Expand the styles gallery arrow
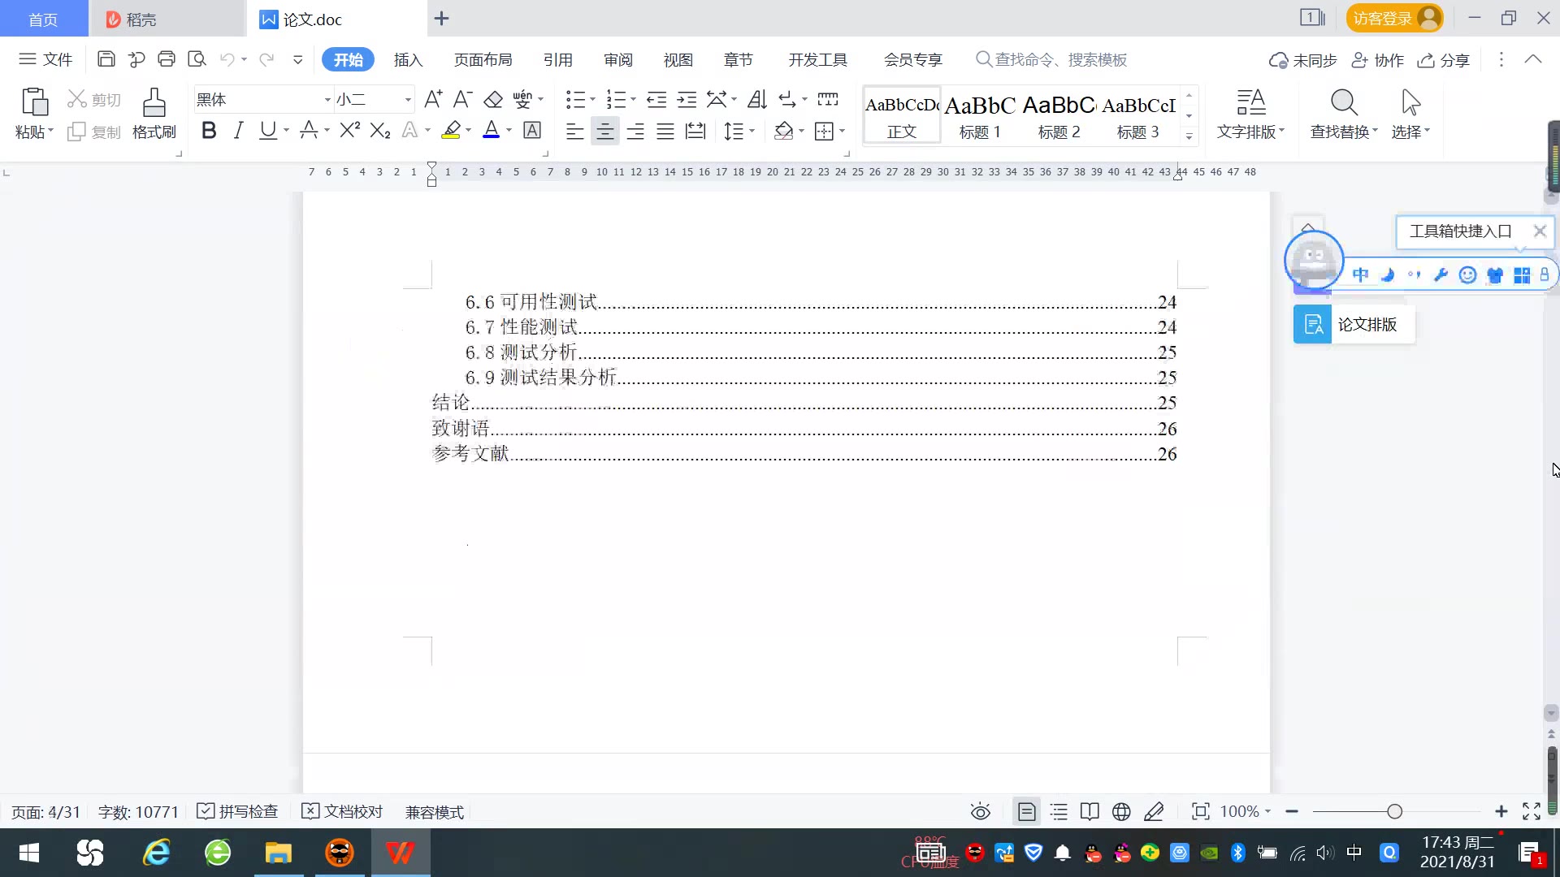The image size is (1560, 877). pos(1189,136)
